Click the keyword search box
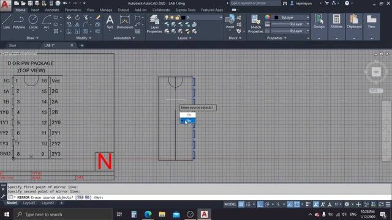The height and width of the screenshot is (220, 392). click(255, 3)
